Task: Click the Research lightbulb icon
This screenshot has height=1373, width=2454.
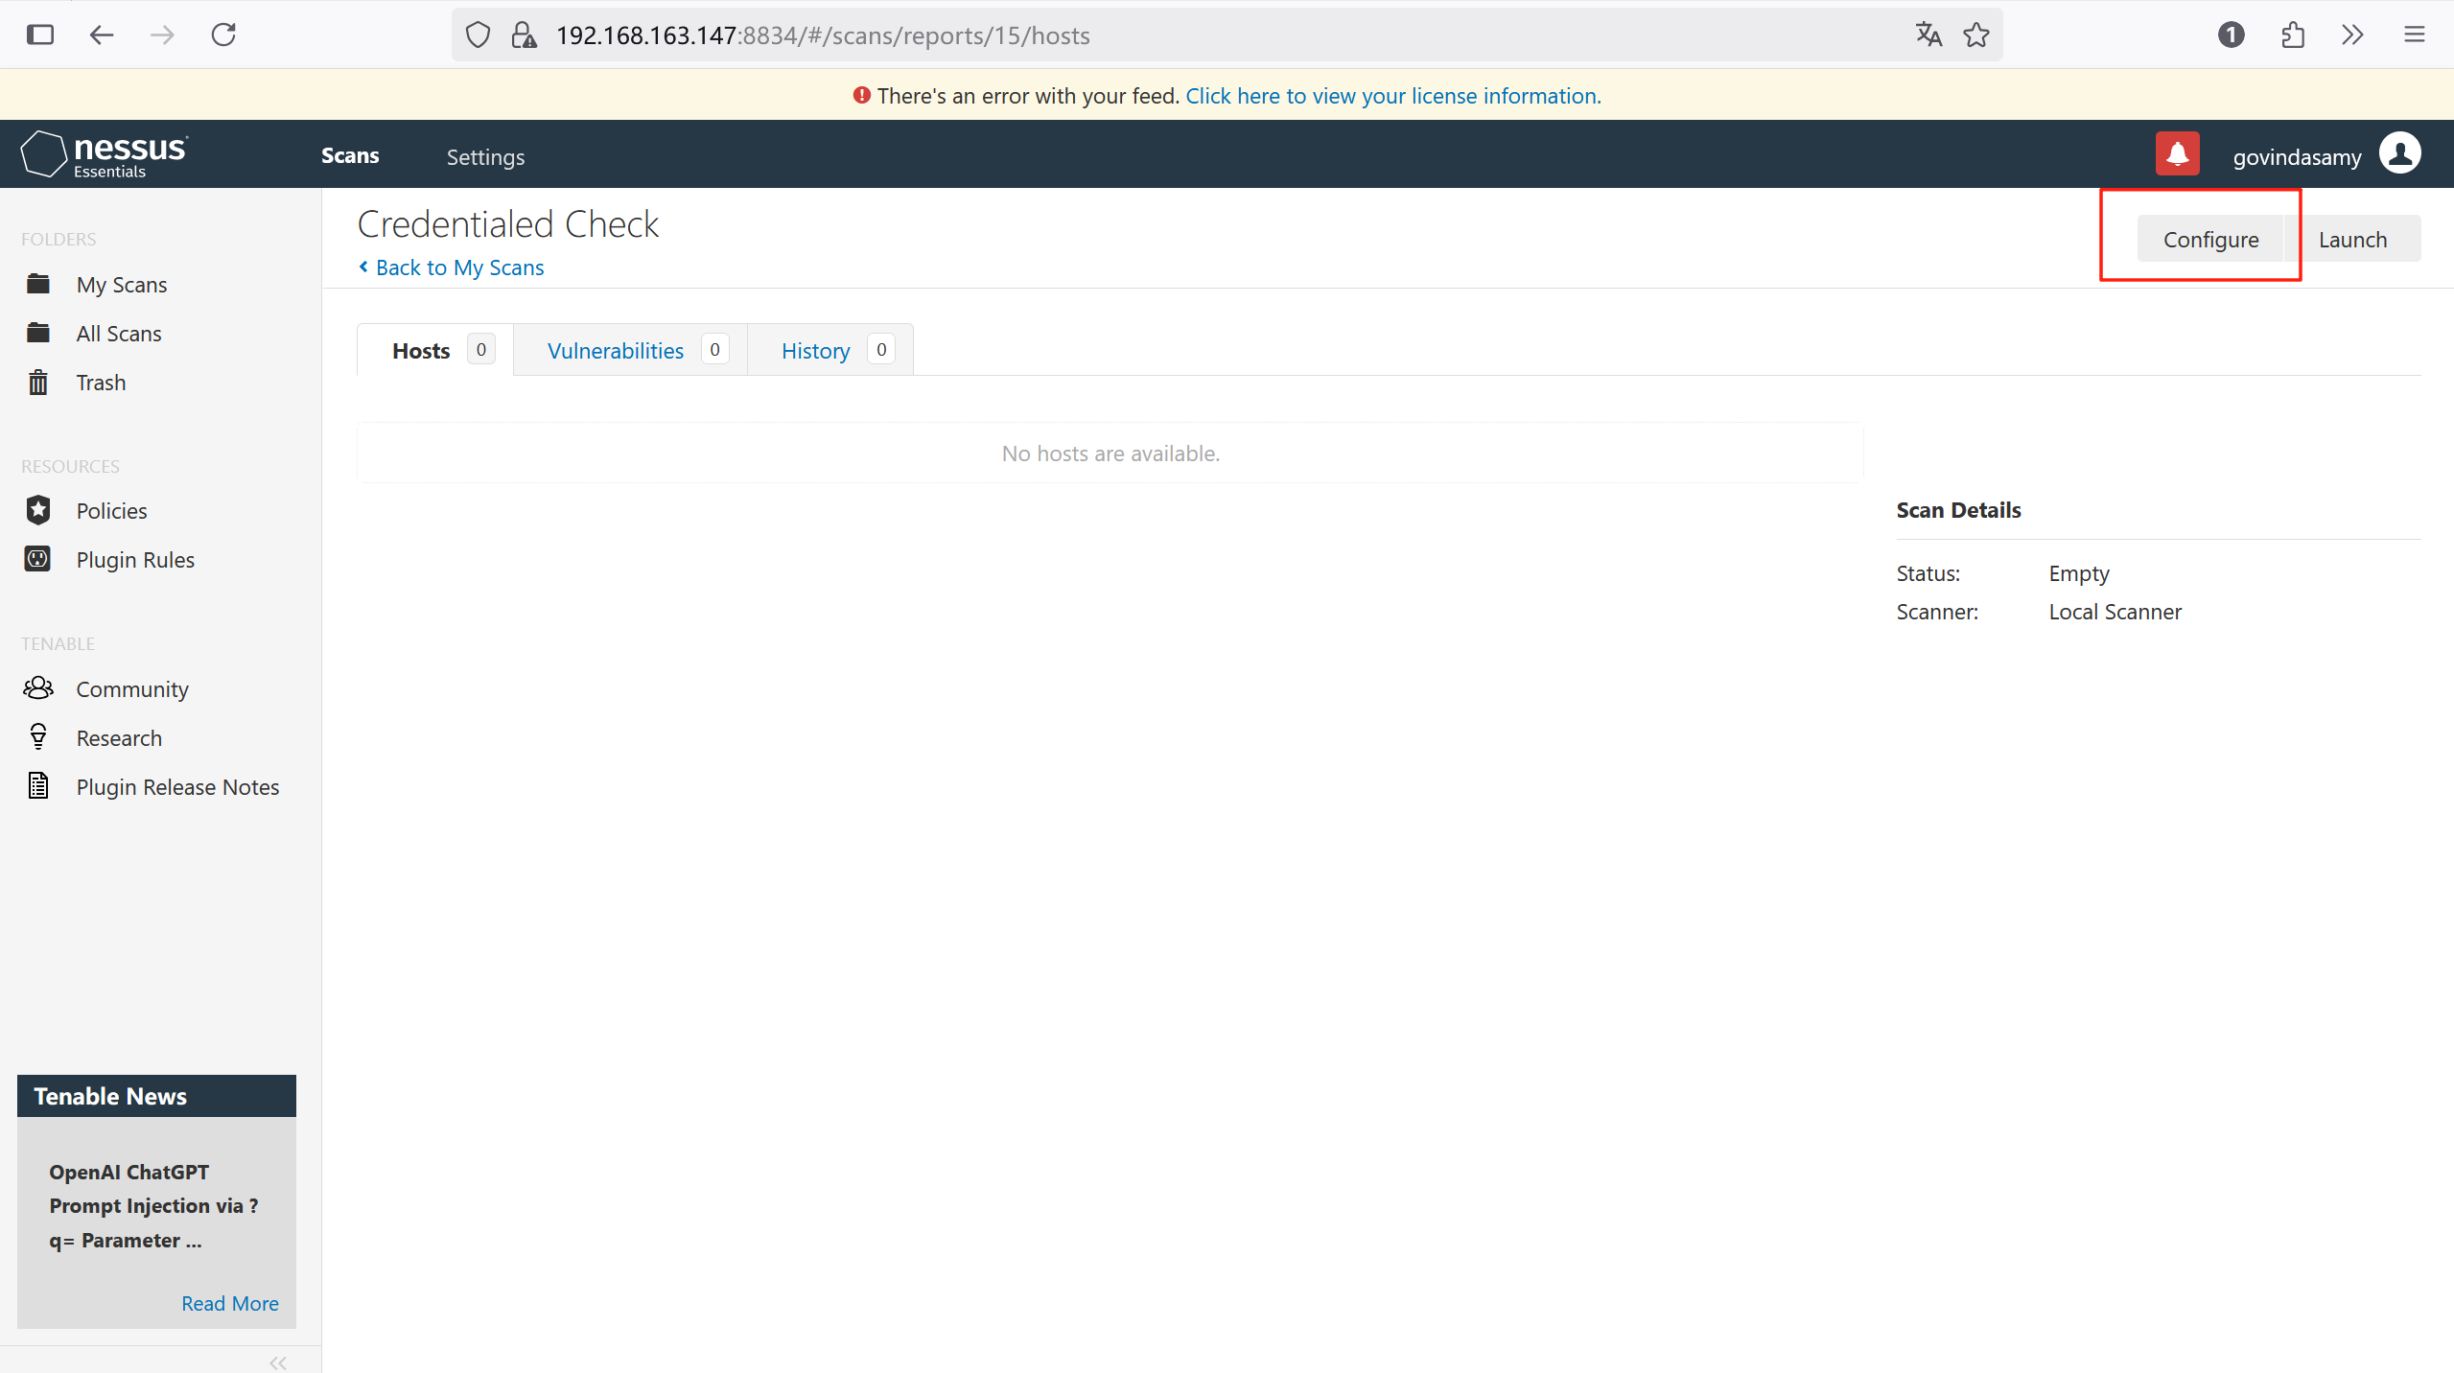Action: click(x=38, y=737)
